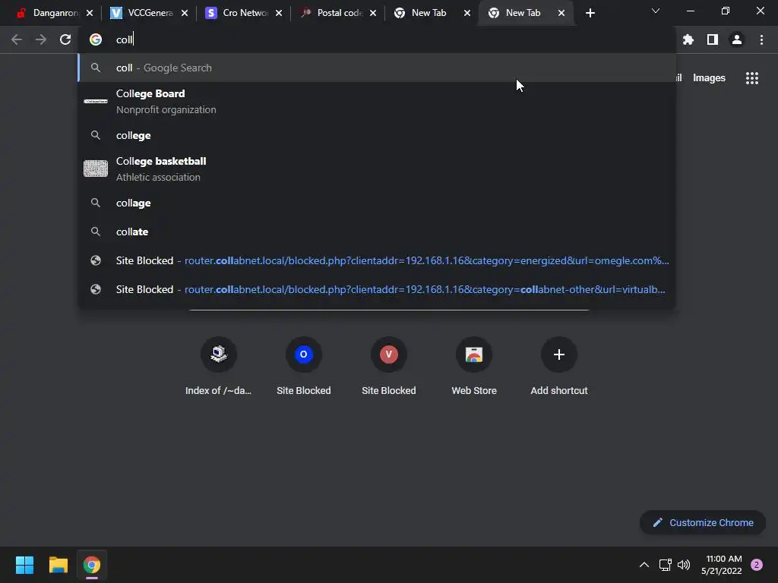The width and height of the screenshot is (778, 583).
Task: Go forward to next page
Action: click(41, 39)
